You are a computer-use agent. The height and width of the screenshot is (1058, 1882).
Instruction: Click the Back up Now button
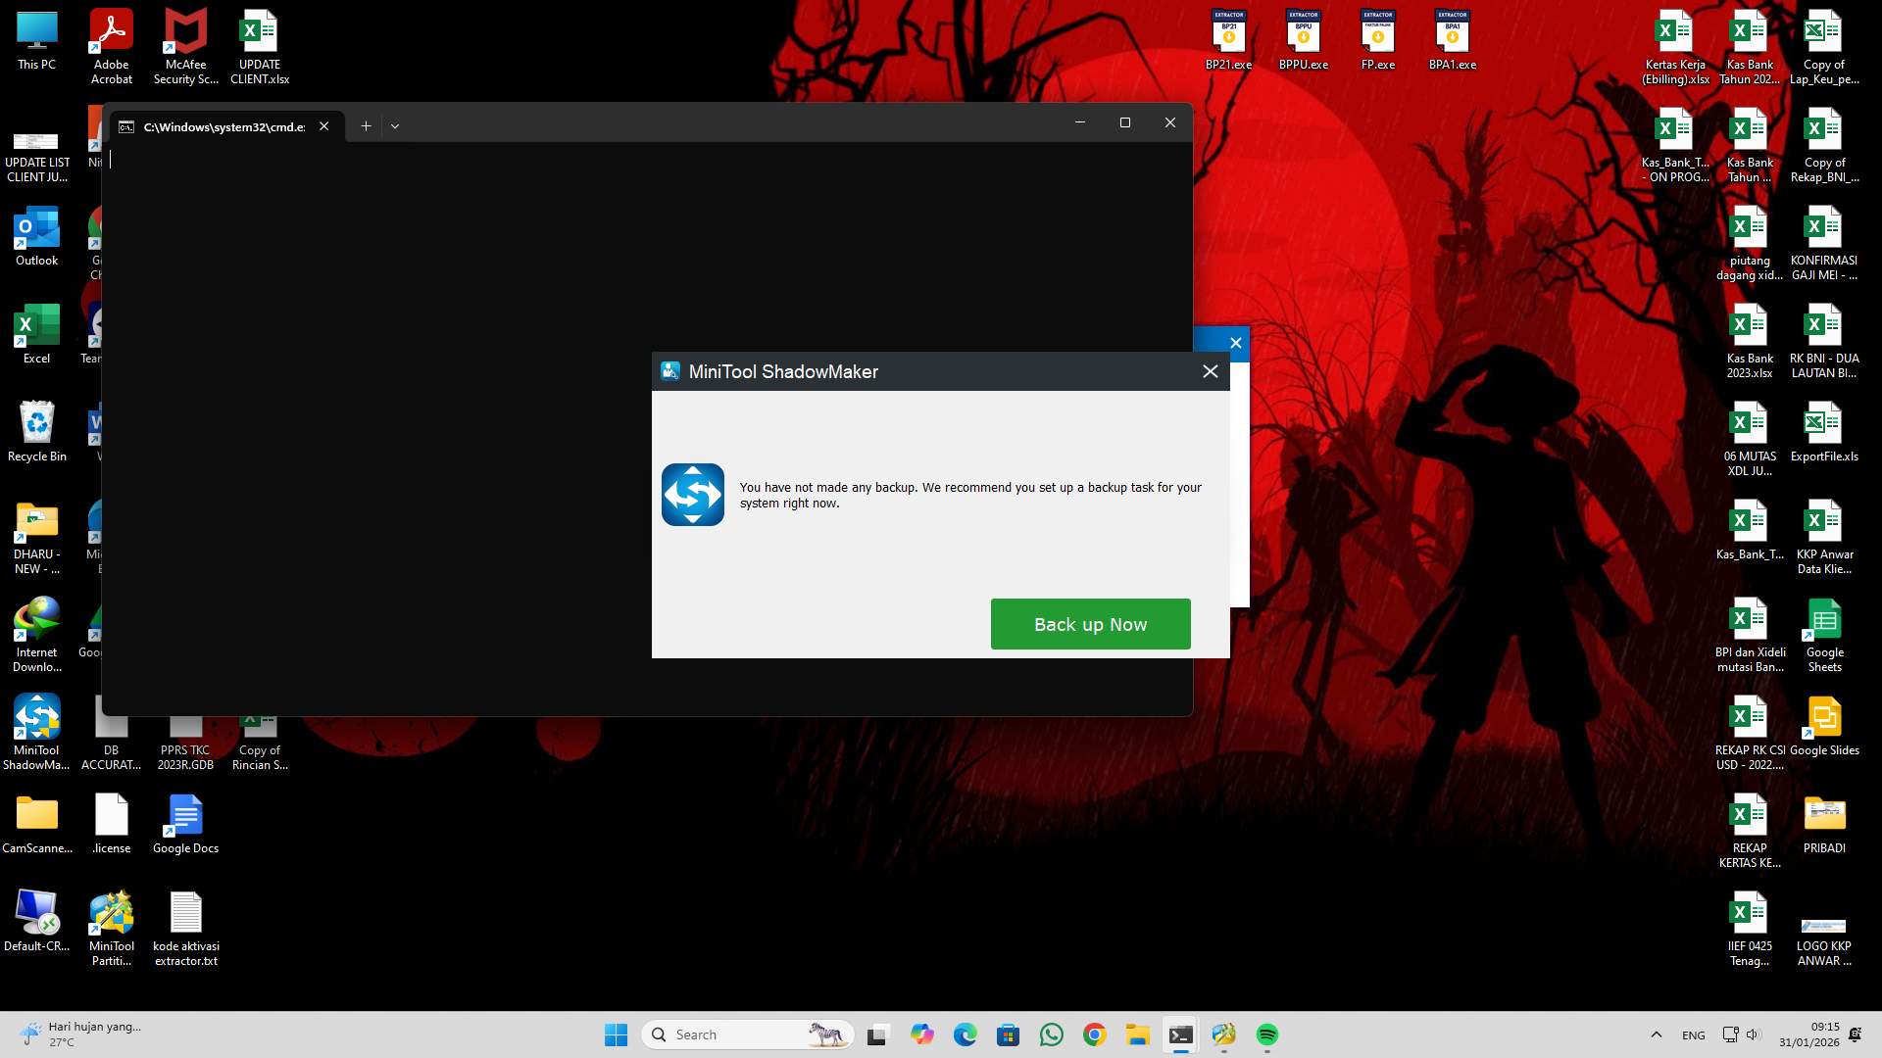pyautogui.click(x=1090, y=624)
